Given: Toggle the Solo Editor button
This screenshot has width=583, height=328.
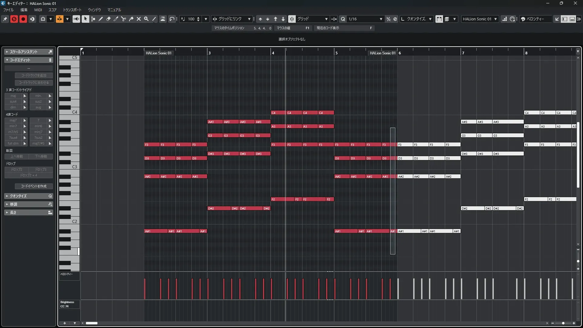Looking at the screenshot, I should [14, 19].
